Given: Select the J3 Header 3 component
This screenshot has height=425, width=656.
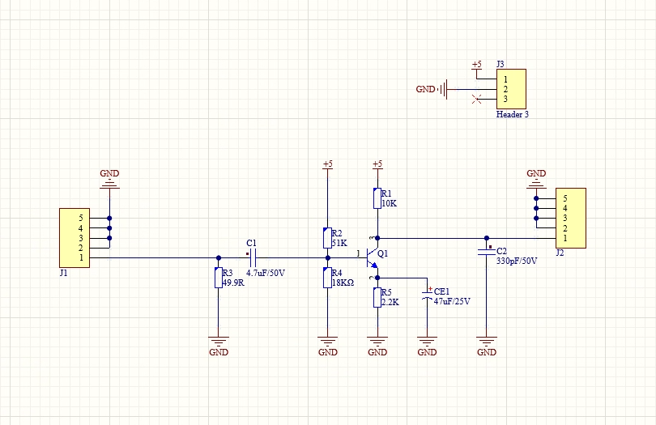Looking at the screenshot, I should (511, 89).
